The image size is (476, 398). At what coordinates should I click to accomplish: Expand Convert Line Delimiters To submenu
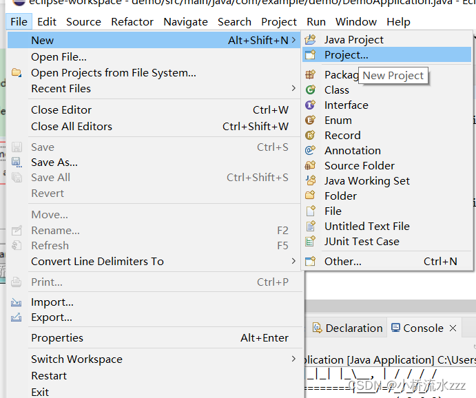[293, 261]
